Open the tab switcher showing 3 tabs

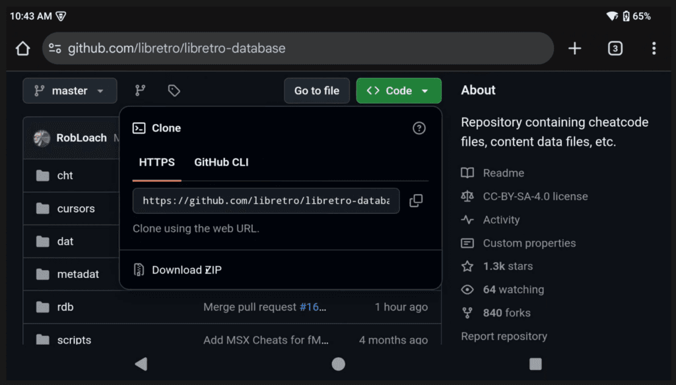coord(615,48)
